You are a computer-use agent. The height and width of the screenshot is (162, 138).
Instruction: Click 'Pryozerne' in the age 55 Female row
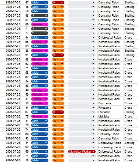tap(105, 103)
